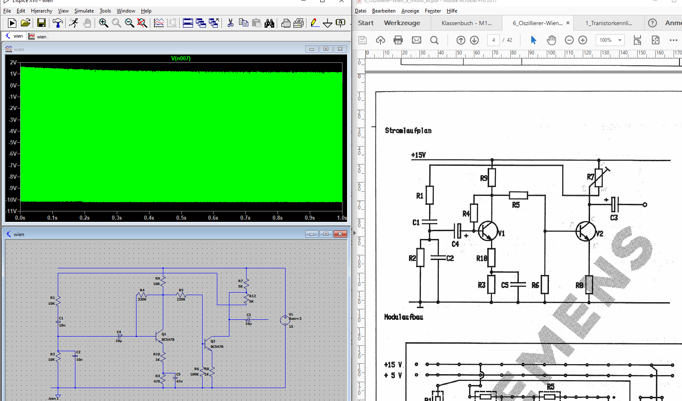The image size is (682, 401).
Task: Click the LTspice Zoom In magnifier
Action: tap(103, 23)
